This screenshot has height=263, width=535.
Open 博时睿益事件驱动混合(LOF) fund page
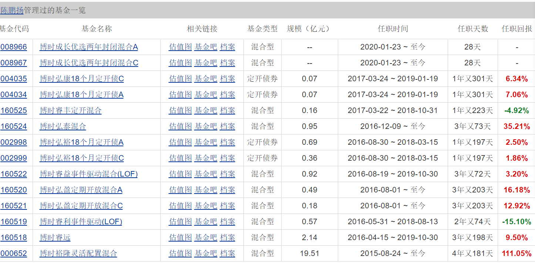coord(88,174)
